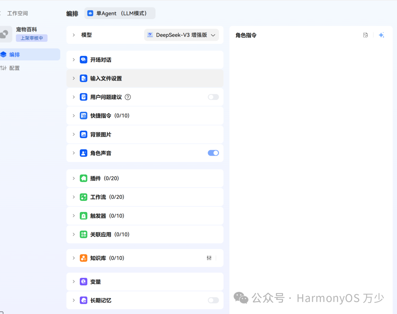Click the 触发器 (0/10) label
This screenshot has height=314, width=397.
pos(107,216)
